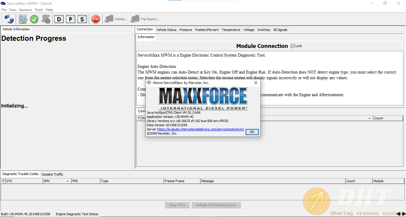Switch to the All Signals tab

pyautogui.click(x=280, y=30)
